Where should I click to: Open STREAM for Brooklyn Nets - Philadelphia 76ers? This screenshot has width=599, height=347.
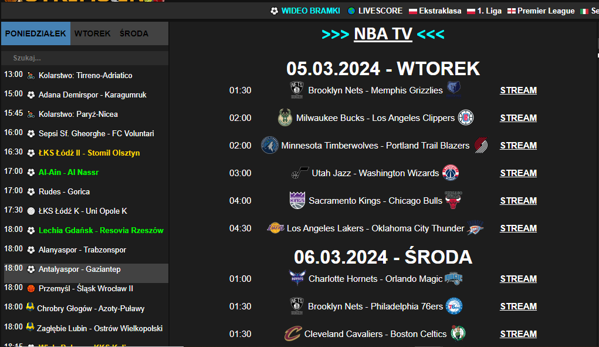pos(519,306)
